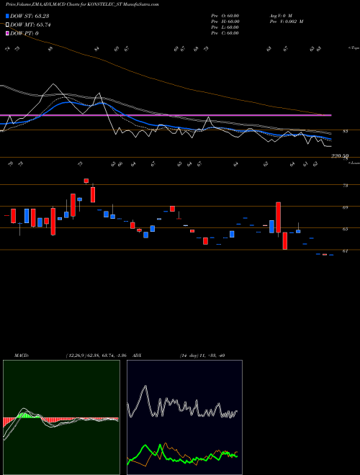
Task: Click the 73 price axis label
Action: [346, 186]
